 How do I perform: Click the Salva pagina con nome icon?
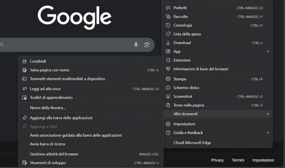(25, 70)
